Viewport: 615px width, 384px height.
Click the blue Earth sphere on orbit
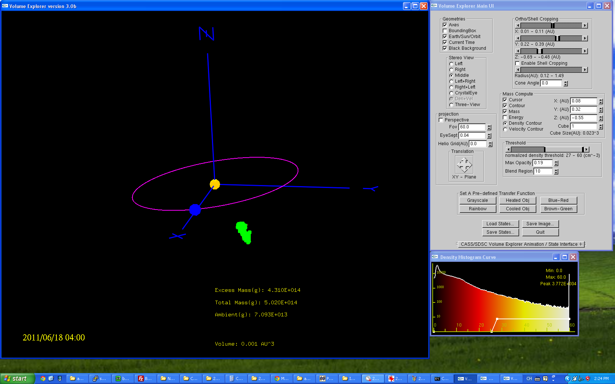pos(195,210)
